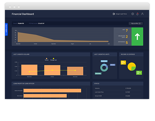Click the Financial Dashboard title
The image size is (155, 121).
pyautogui.click(x=23, y=14)
